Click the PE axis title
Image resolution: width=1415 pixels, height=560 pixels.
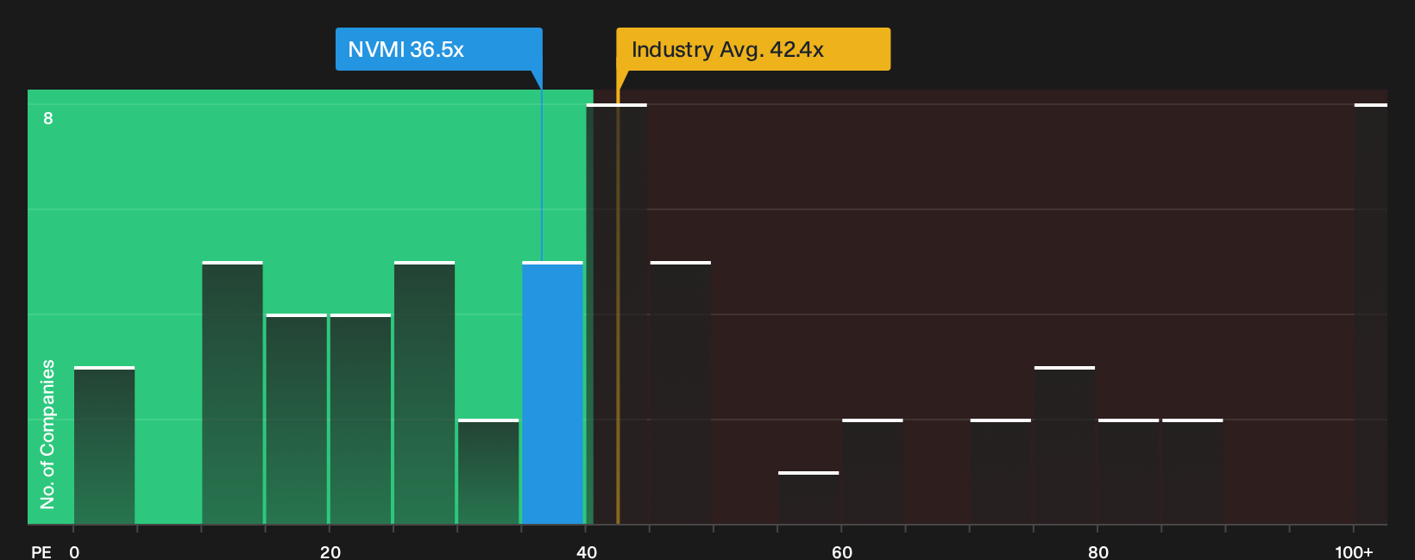pos(41,551)
